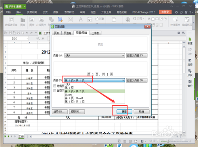
Task: Select 第 1 页, Sheet1 footer option
Action: point(95,98)
